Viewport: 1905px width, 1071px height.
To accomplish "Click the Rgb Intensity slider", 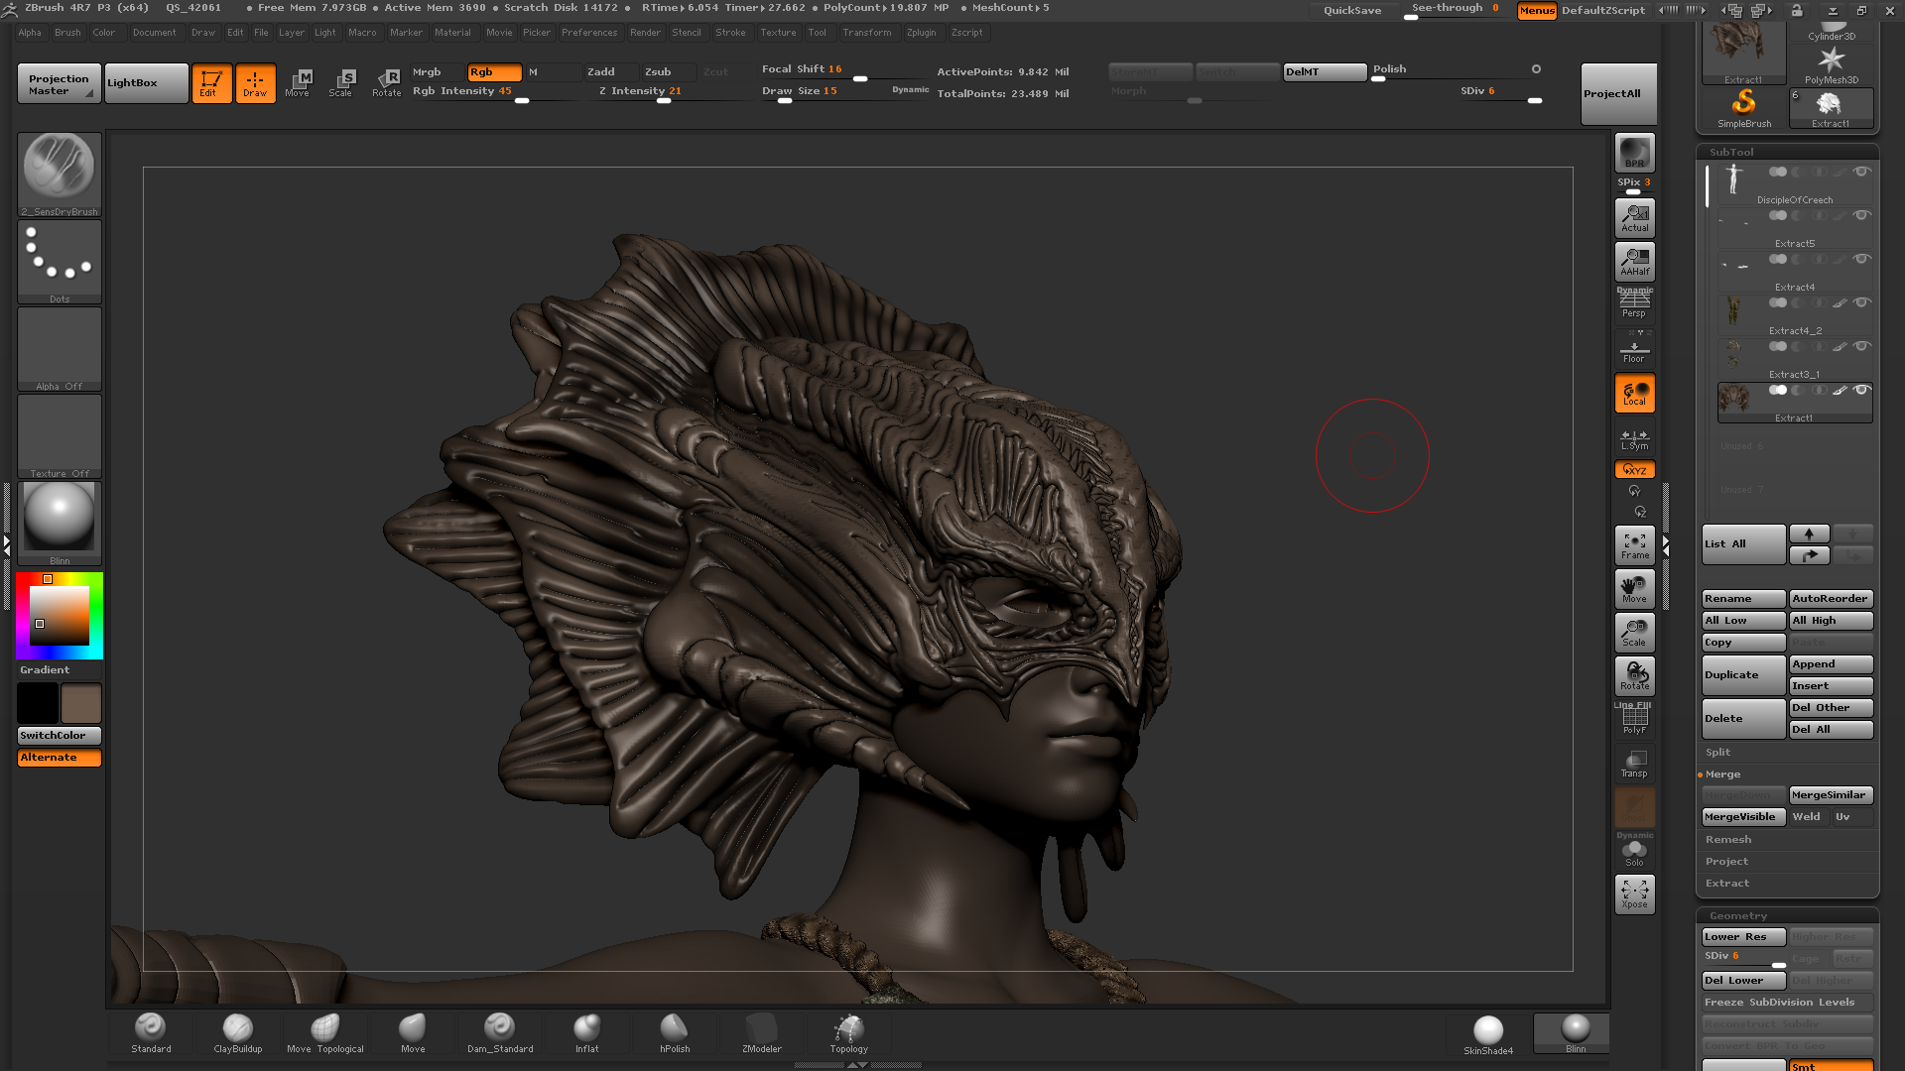I will (x=493, y=91).
